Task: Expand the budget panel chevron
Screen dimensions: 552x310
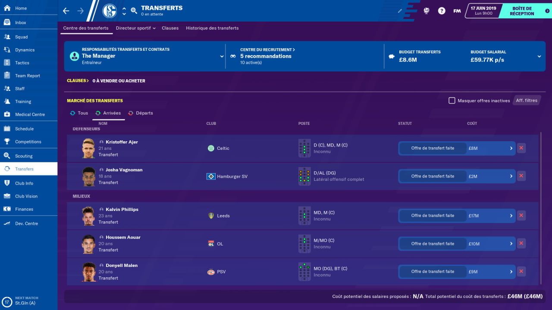Action: click(539, 56)
